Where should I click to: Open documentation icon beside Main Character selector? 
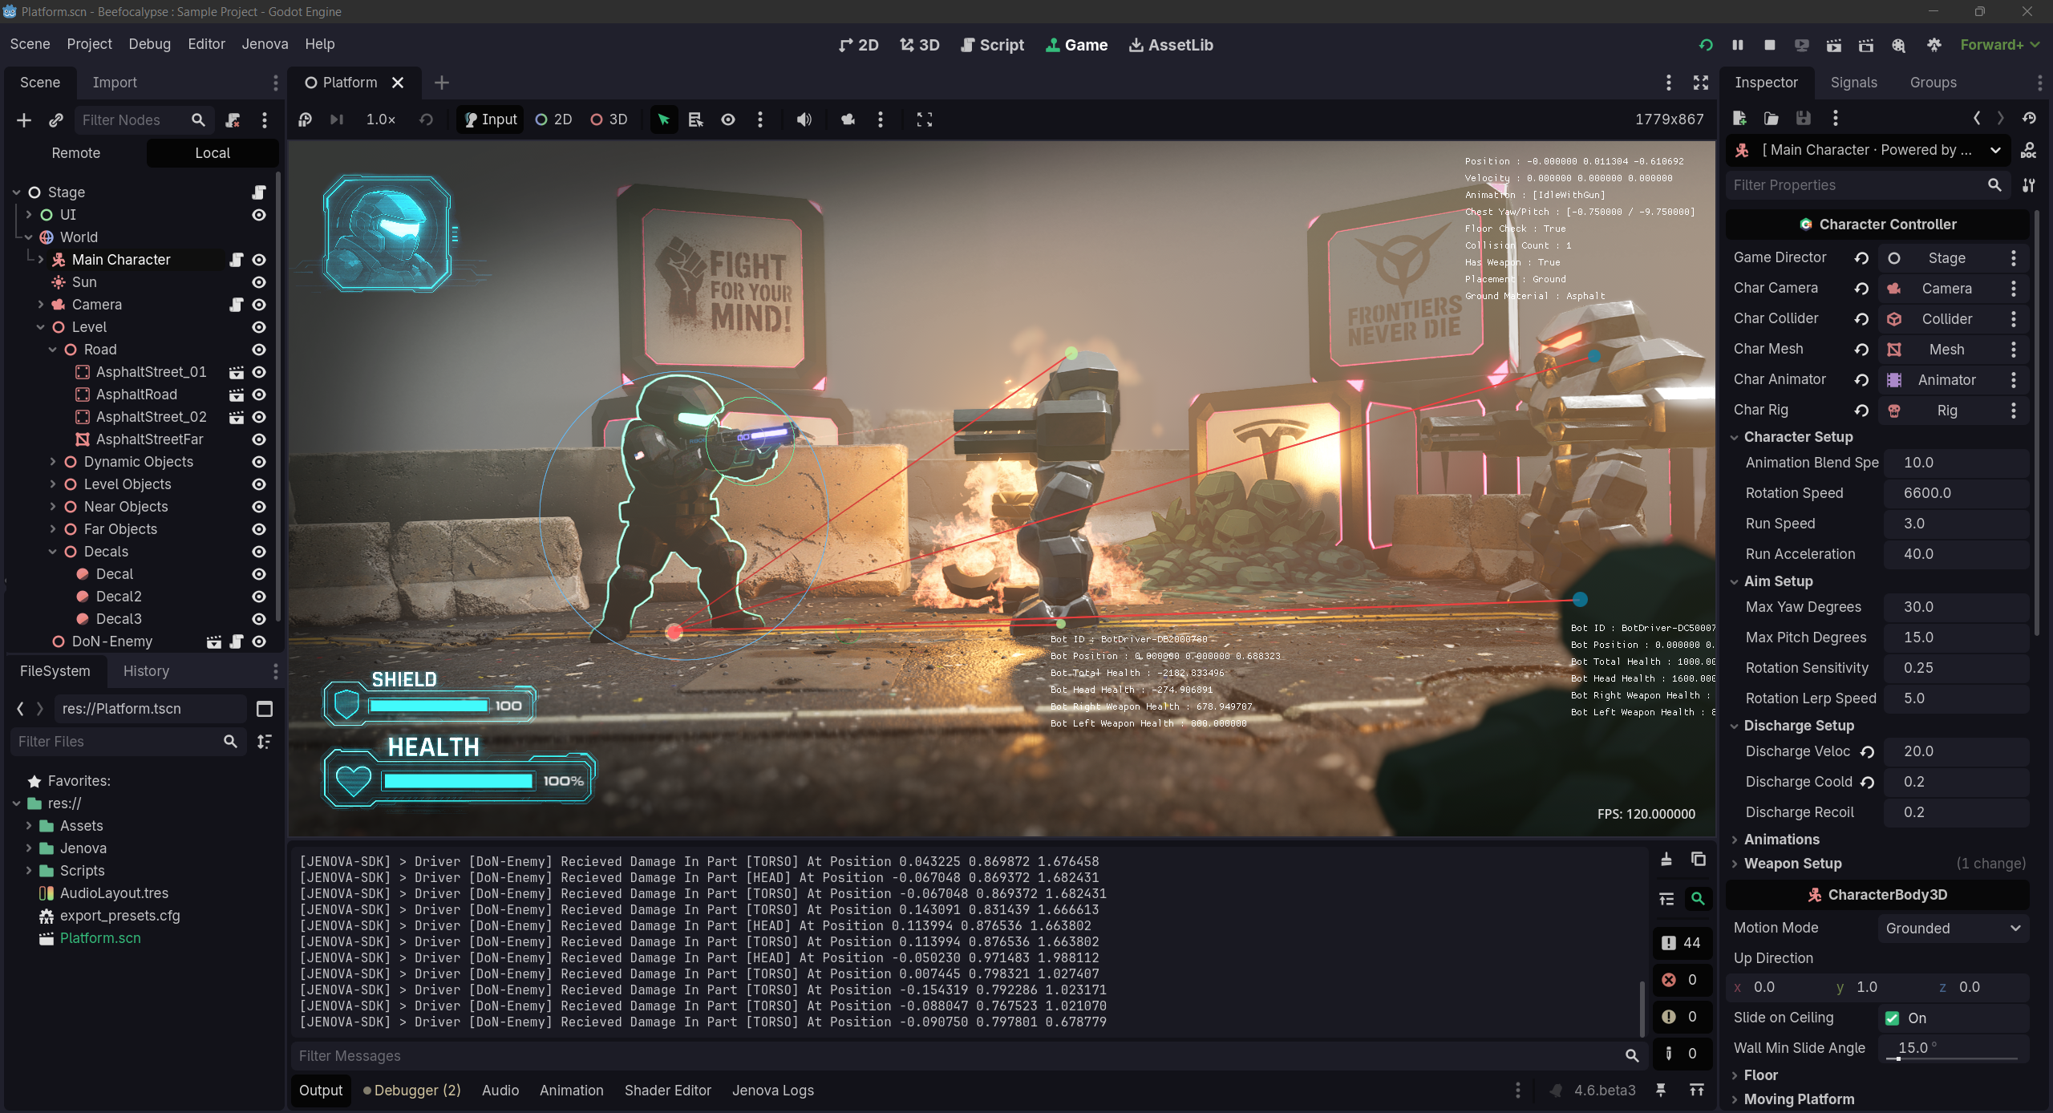[x=2028, y=150]
